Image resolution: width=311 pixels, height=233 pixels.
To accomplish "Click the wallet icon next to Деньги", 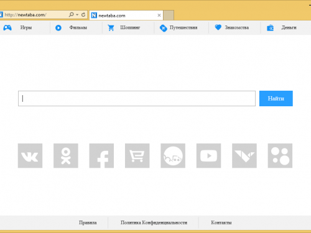I will (x=270, y=27).
